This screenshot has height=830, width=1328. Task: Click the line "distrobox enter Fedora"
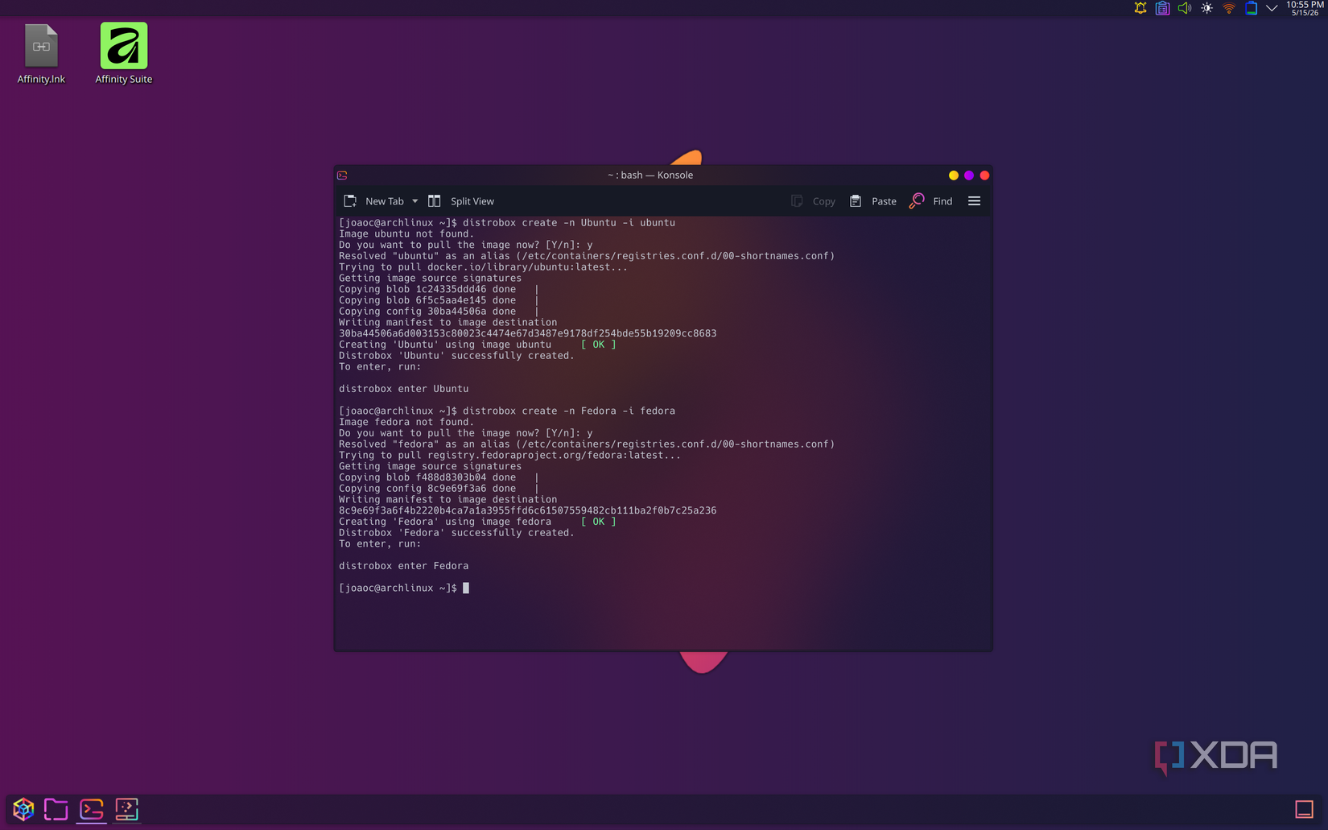[403, 566]
